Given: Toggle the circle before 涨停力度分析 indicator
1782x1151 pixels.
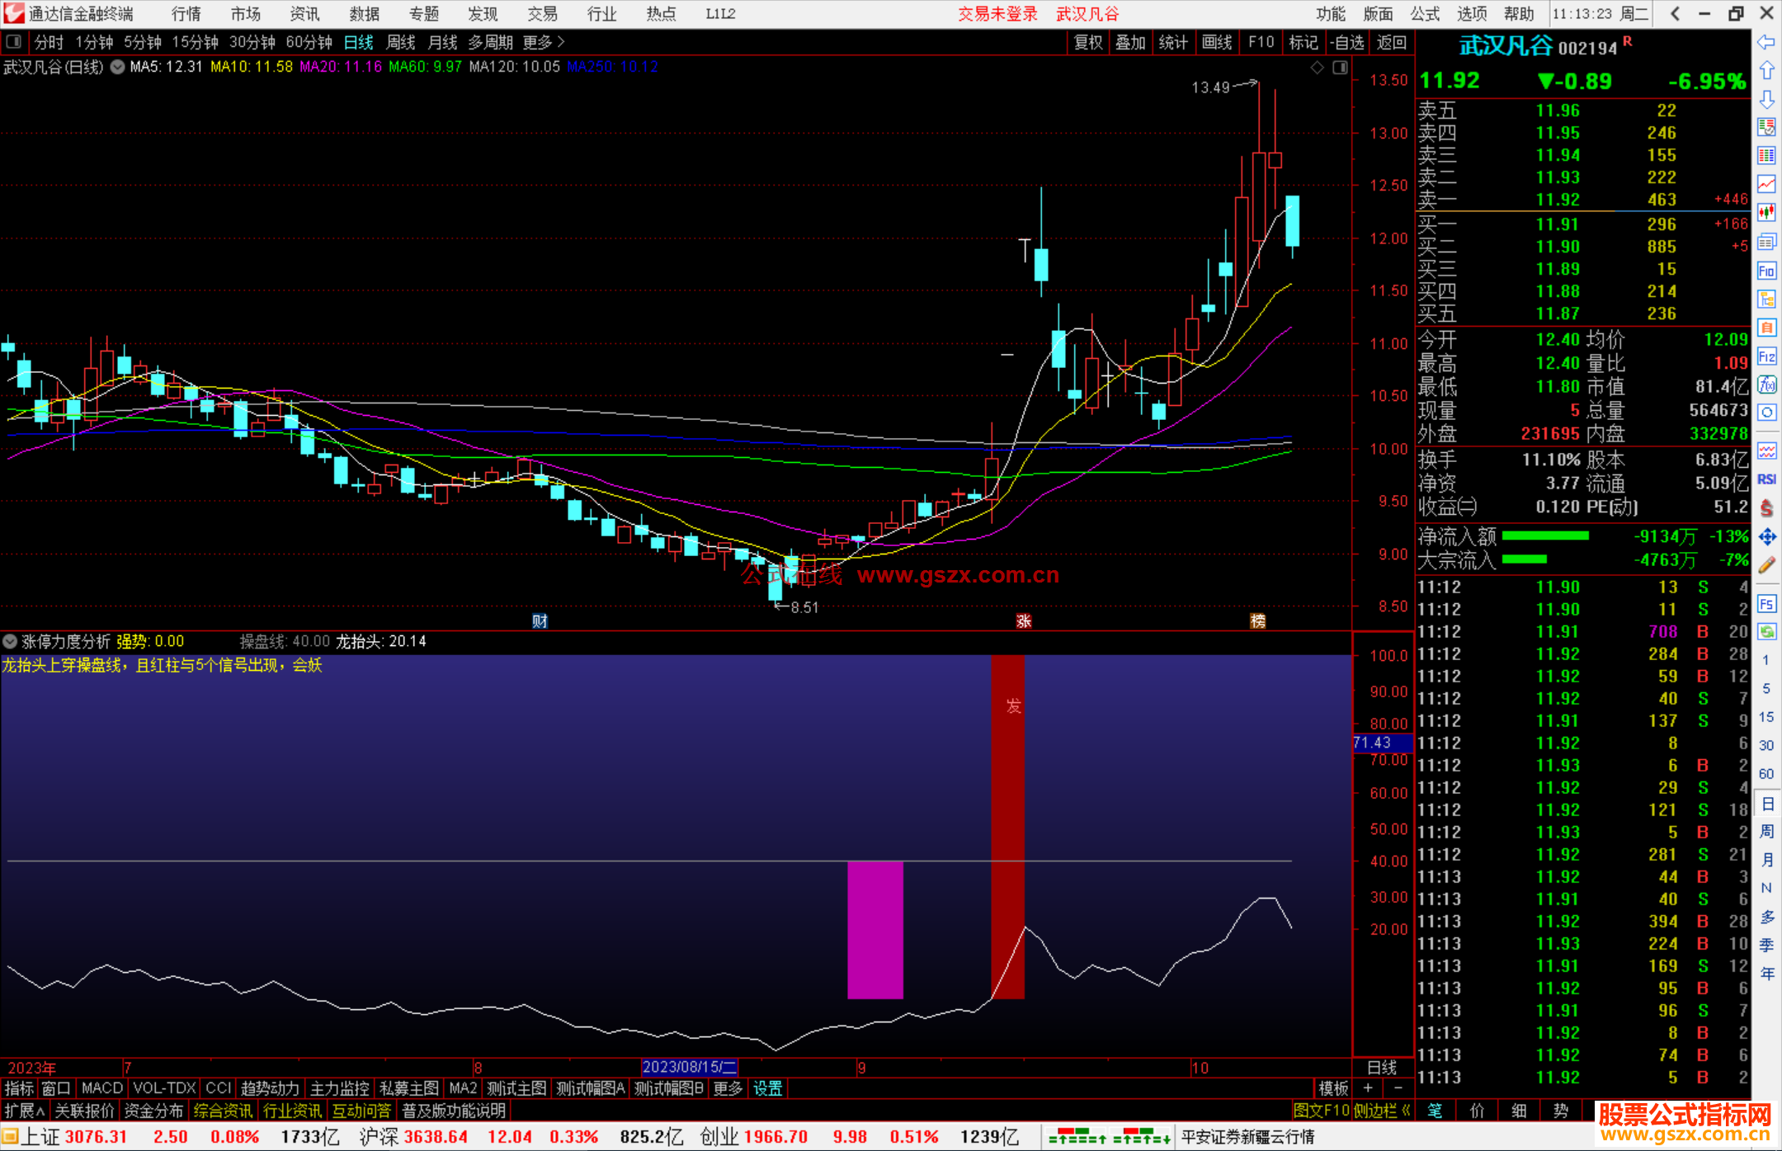Looking at the screenshot, I should 10,641.
